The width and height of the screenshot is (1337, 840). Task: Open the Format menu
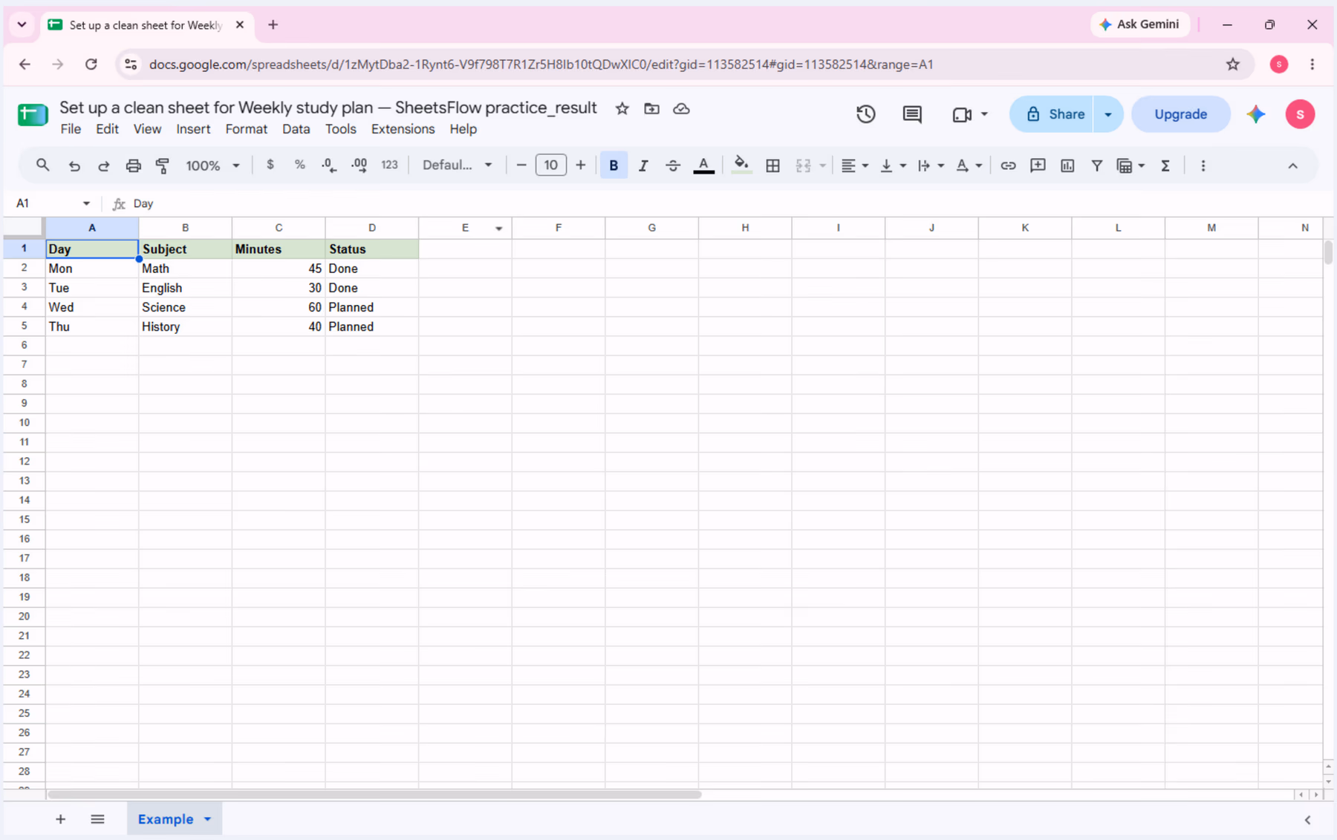pos(246,129)
